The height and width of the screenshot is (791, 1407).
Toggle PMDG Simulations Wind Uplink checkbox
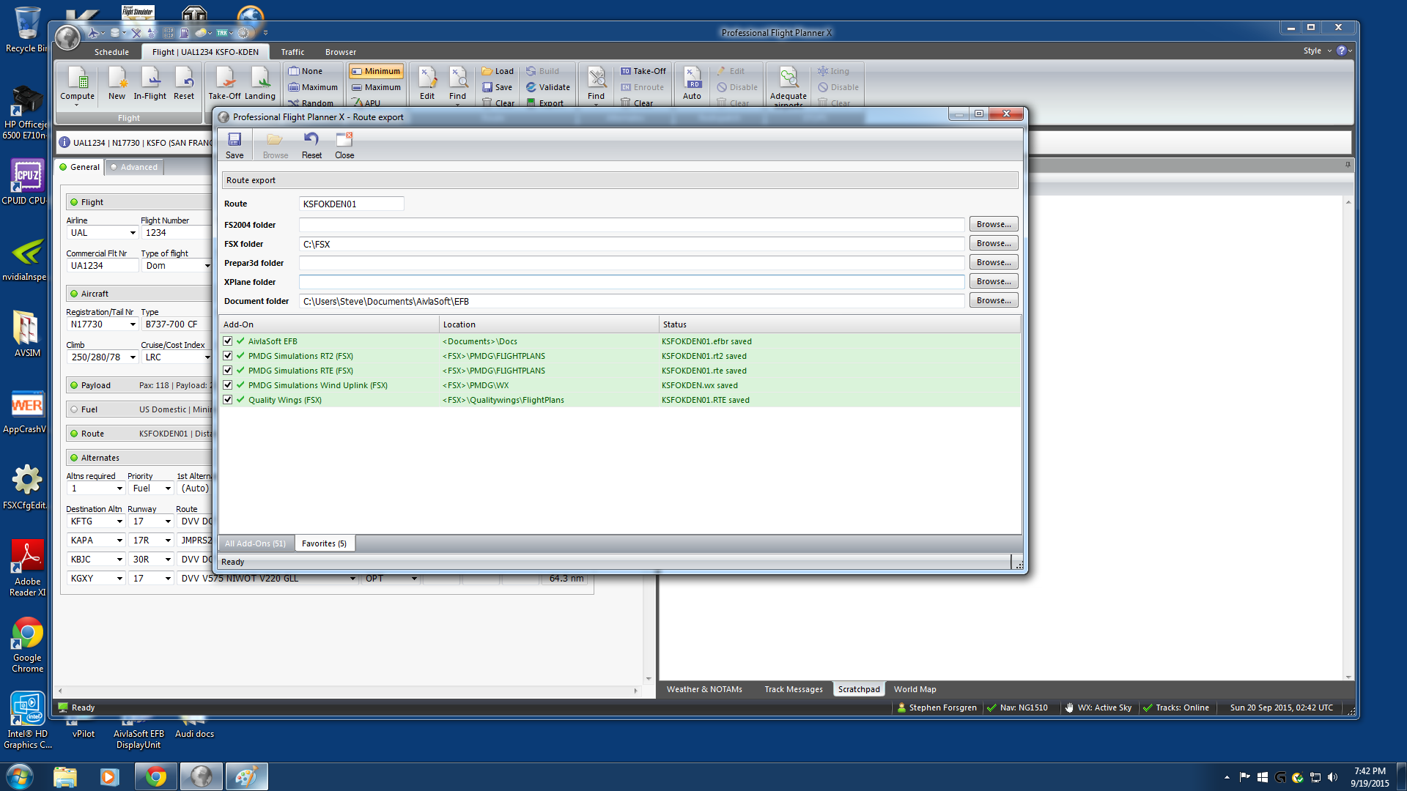[x=228, y=385]
